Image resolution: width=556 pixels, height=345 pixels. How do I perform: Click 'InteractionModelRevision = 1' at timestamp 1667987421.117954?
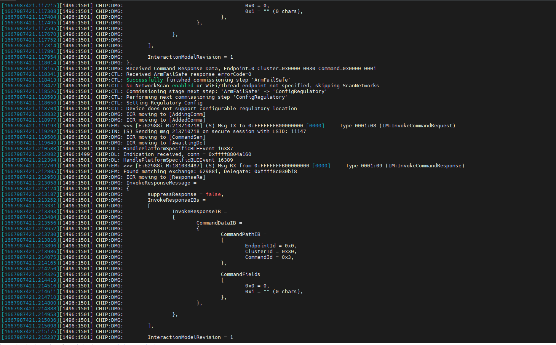tap(190, 57)
